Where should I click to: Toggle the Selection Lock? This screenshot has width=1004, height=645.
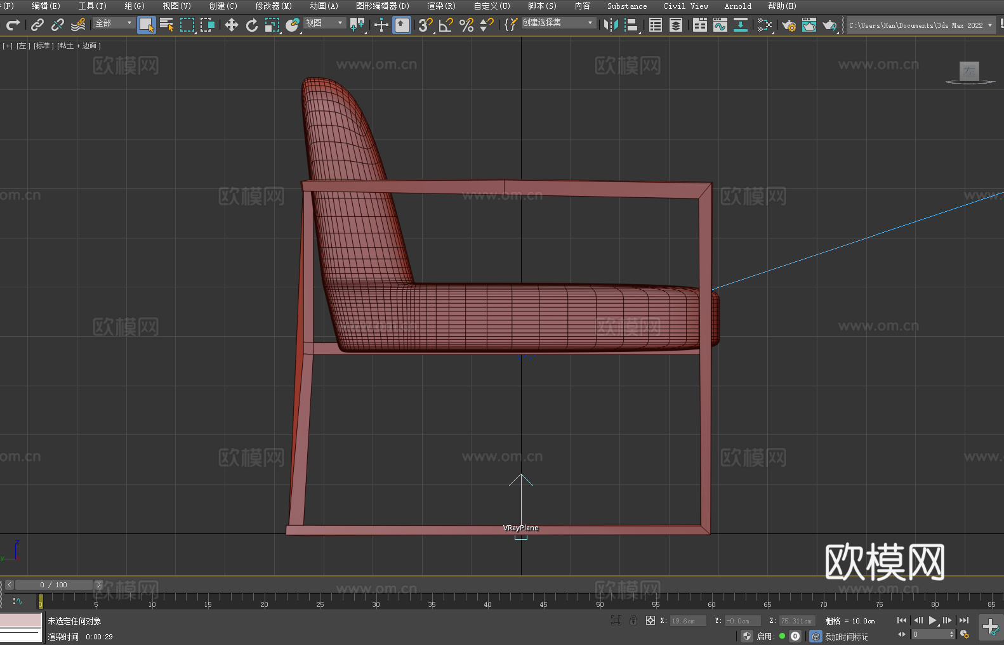(633, 620)
